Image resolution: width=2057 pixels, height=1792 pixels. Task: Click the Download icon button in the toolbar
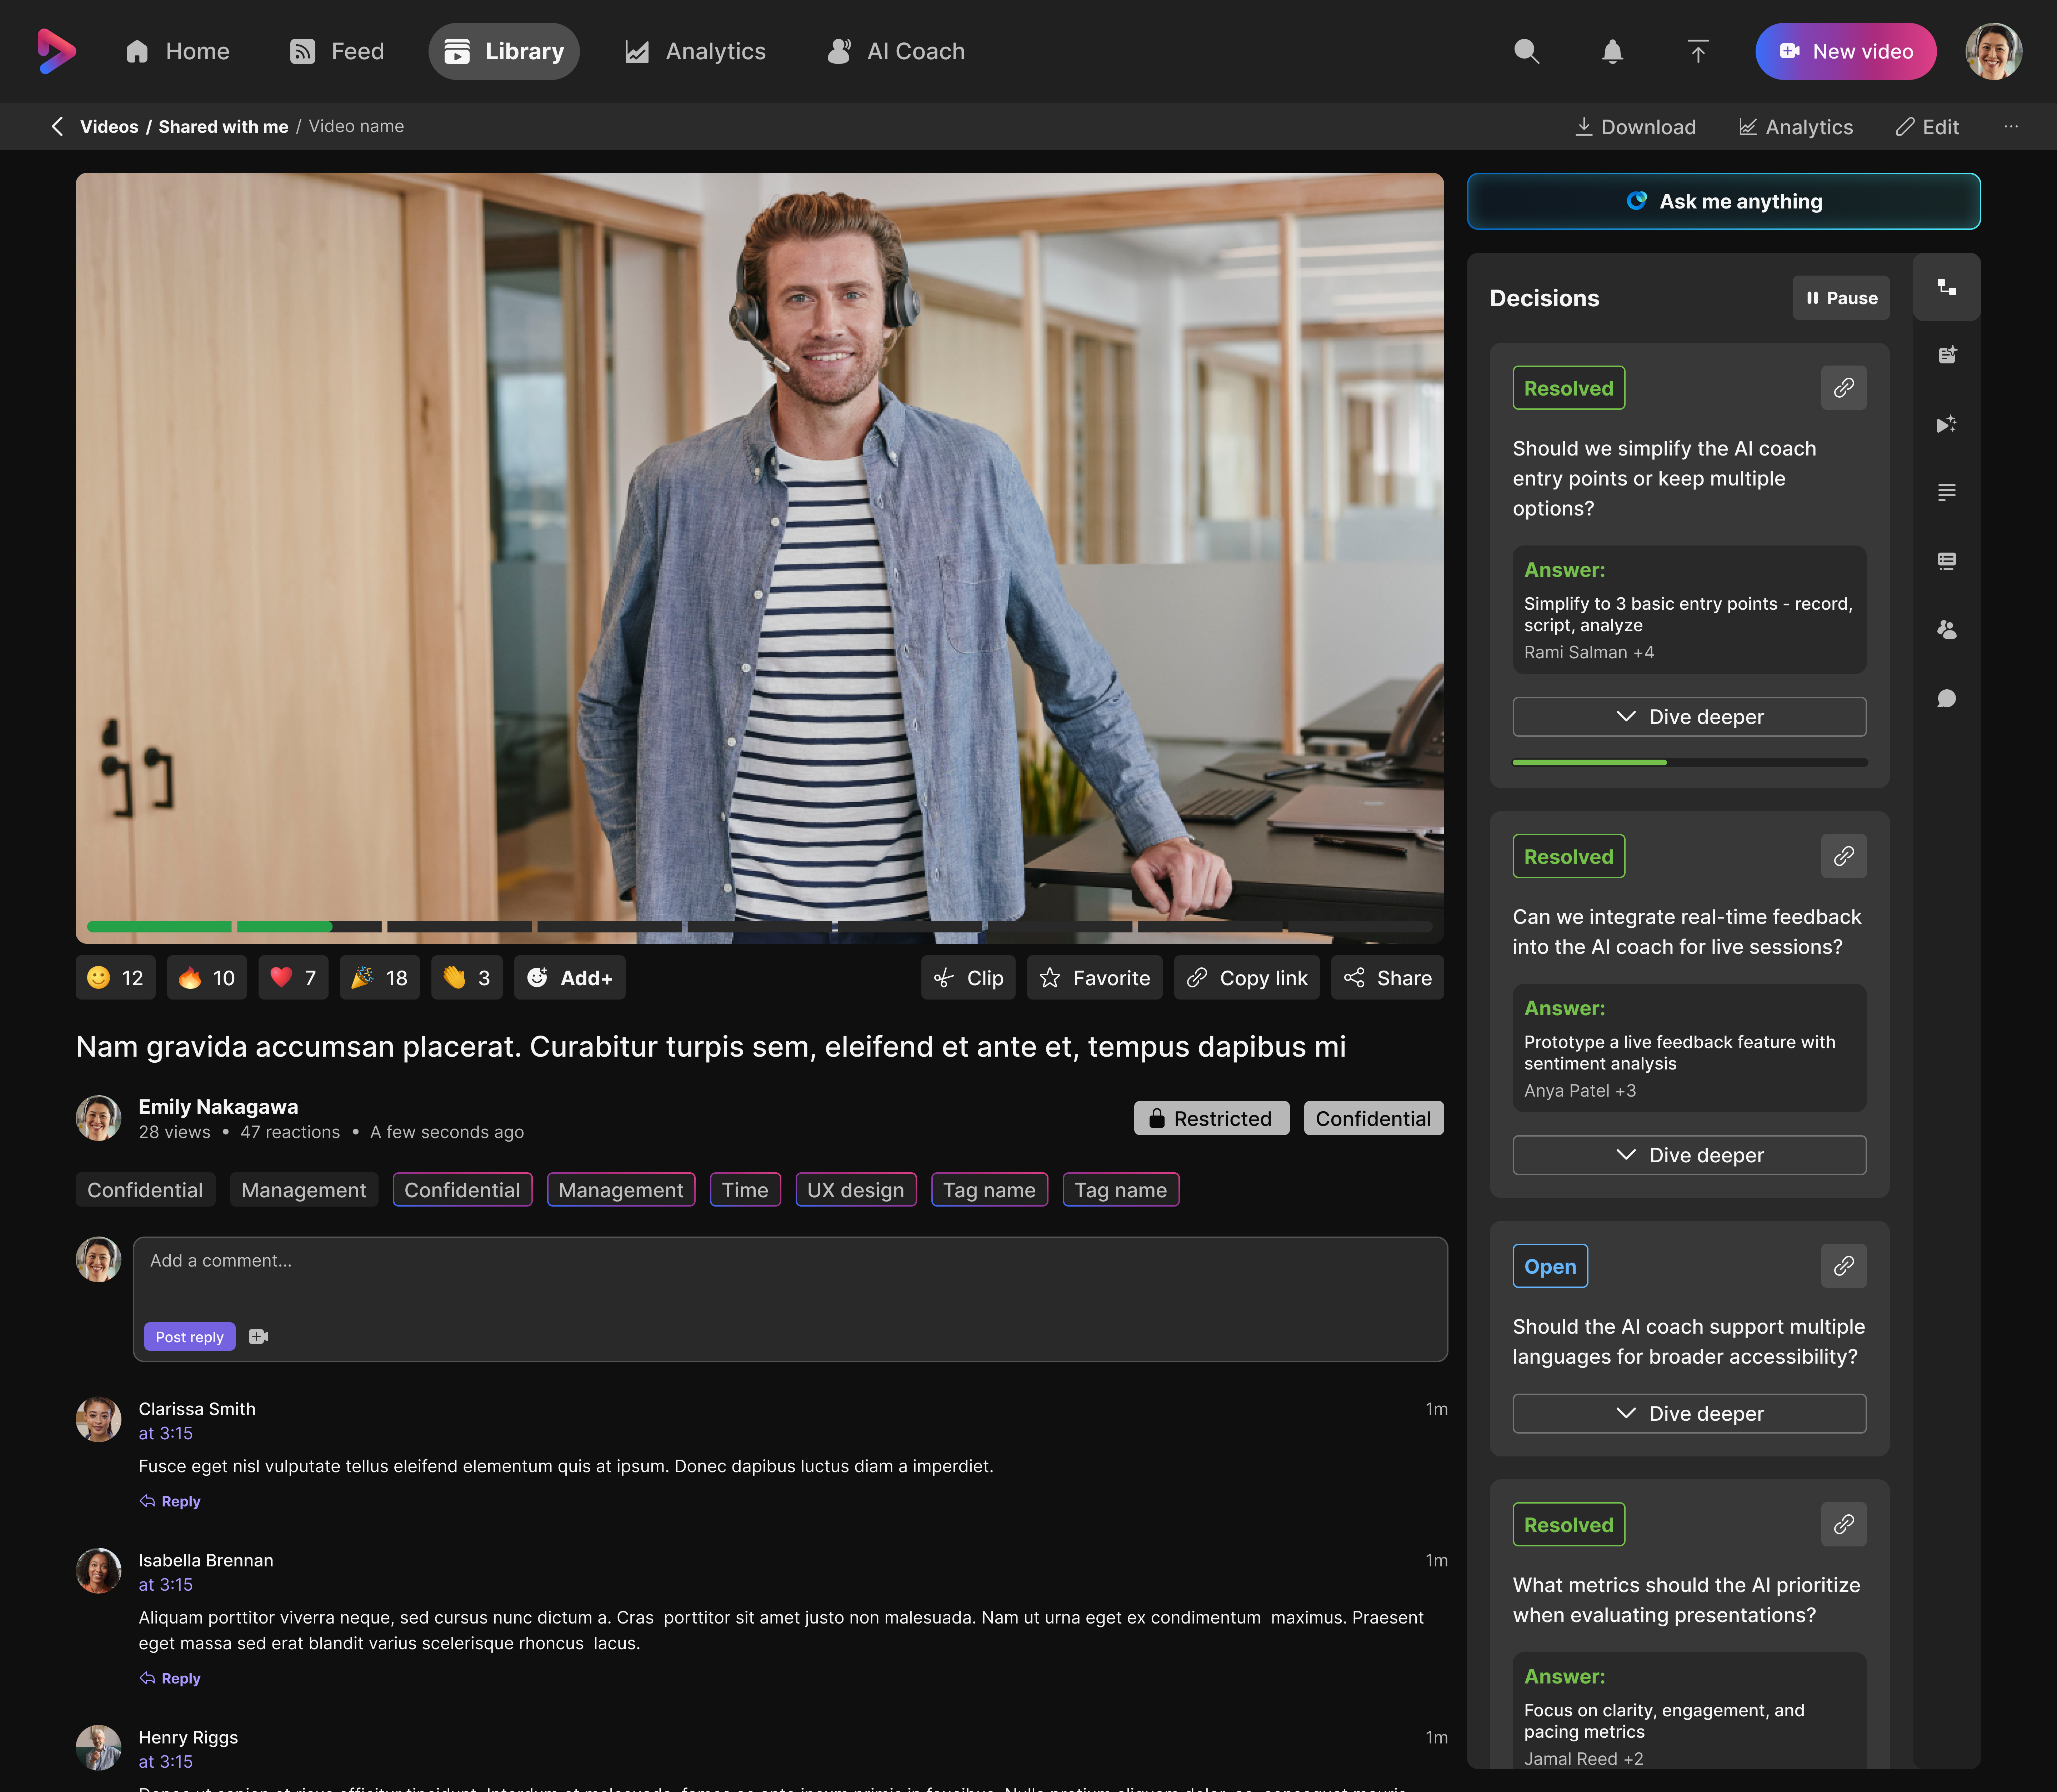click(1636, 127)
